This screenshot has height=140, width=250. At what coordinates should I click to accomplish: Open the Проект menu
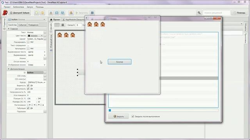coord(7,7)
